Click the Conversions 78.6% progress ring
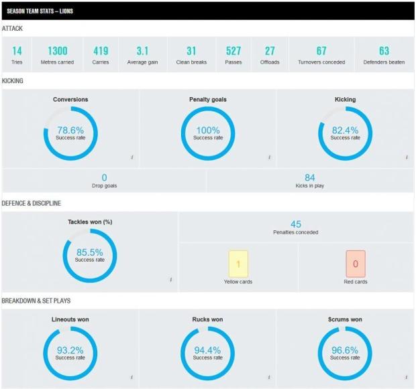 click(x=70, y=133)
